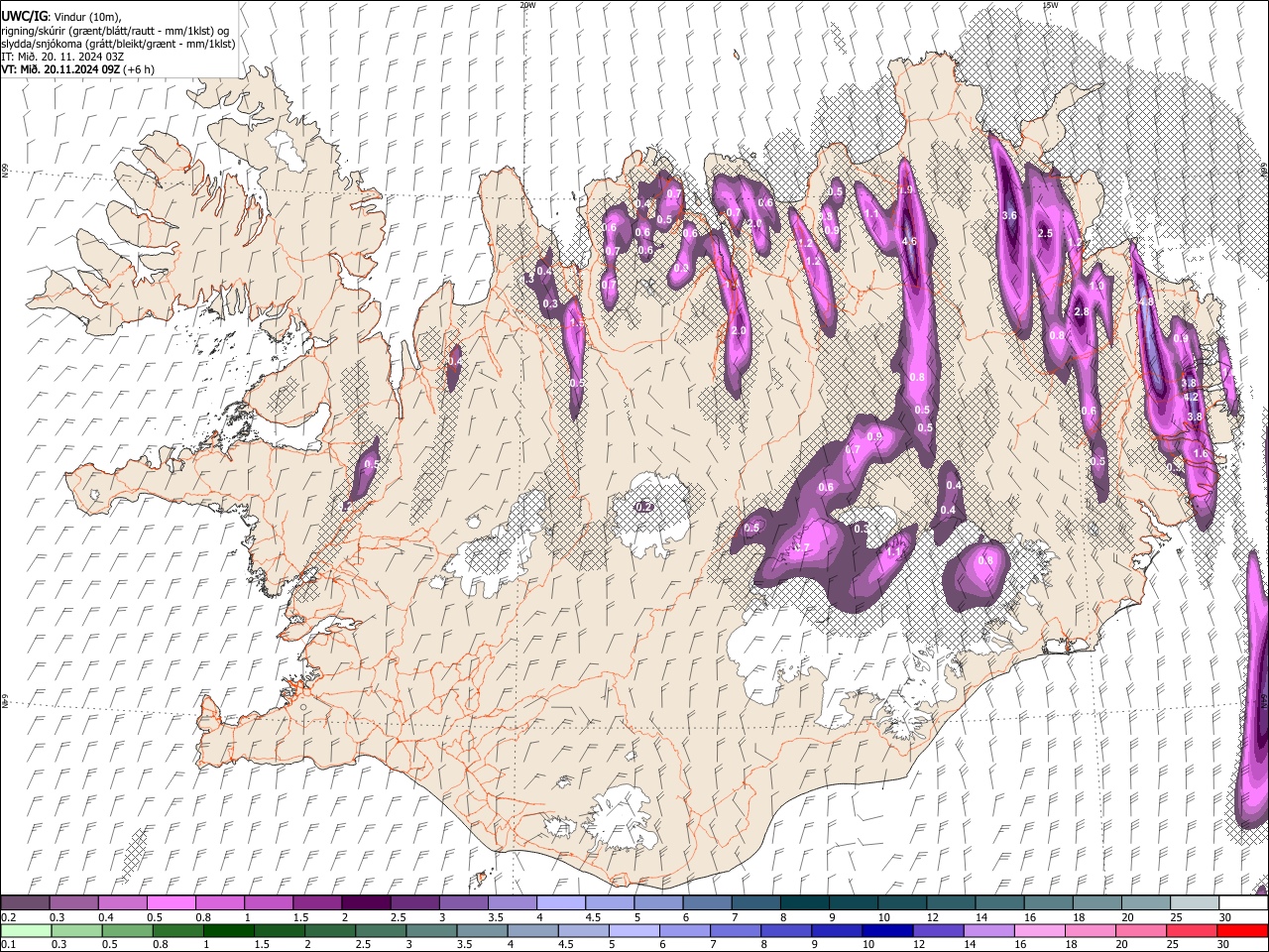
Task: Click the "4.2" snowfall value on the map
Action: tap(1192, 397)
